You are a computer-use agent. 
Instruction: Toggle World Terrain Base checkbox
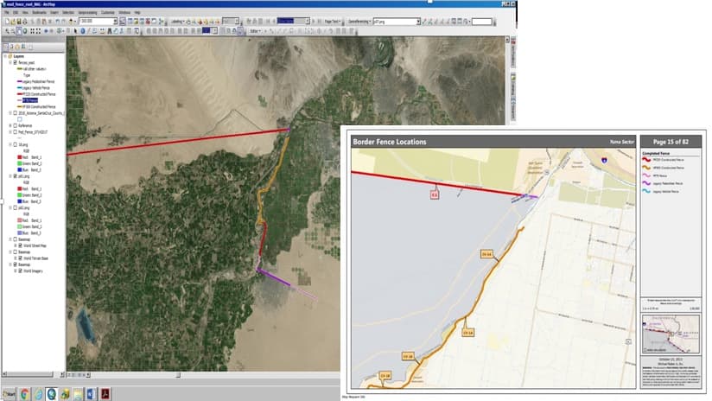20,258
